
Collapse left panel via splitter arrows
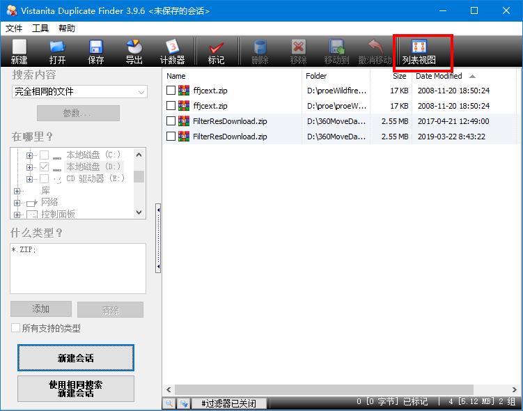point(158,238)
